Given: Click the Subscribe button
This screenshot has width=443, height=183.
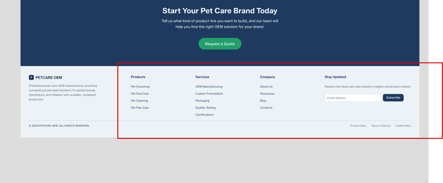Looking at the screenshot, I should tap(393, 98).
